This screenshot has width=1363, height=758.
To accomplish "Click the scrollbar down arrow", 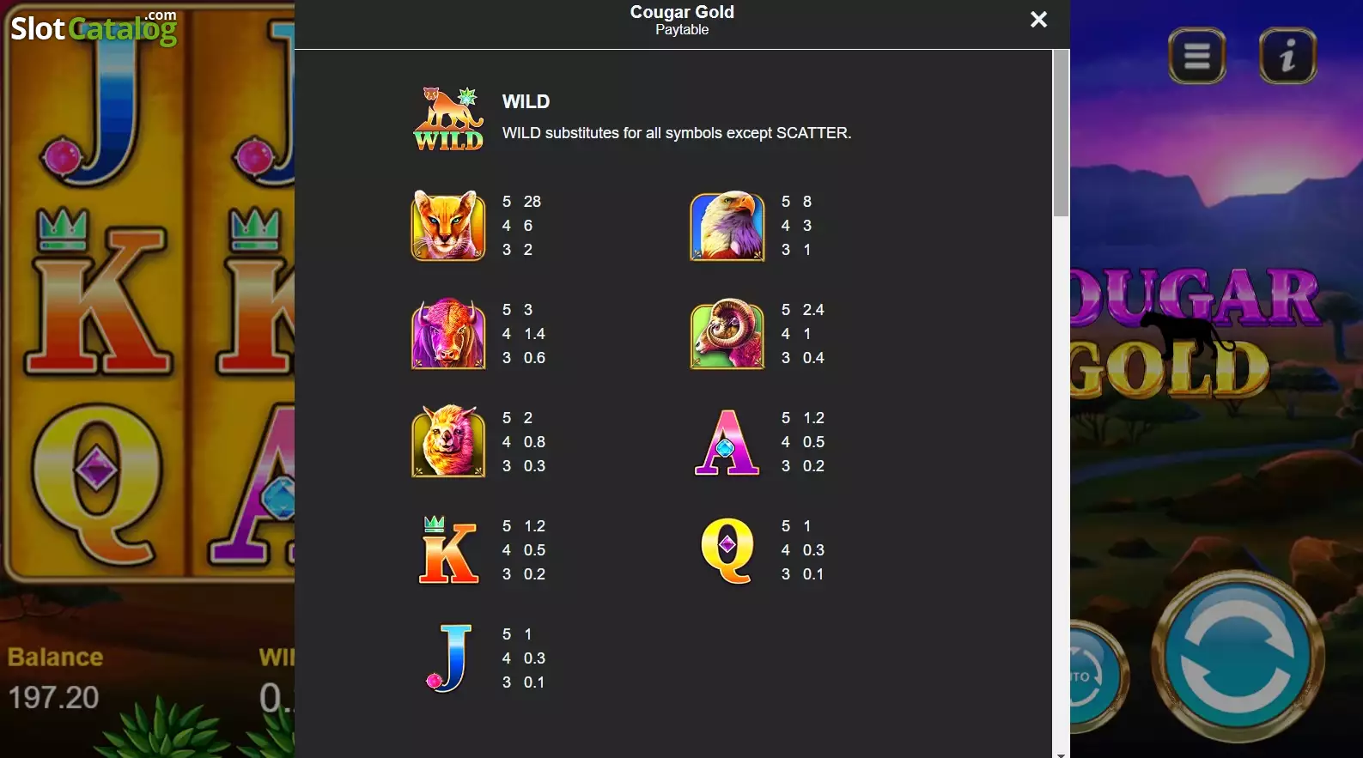I will (x=1062, y=754).
